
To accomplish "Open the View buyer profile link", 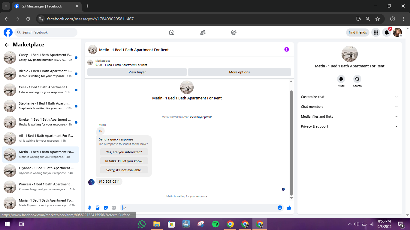I will (x=201, y=117).
